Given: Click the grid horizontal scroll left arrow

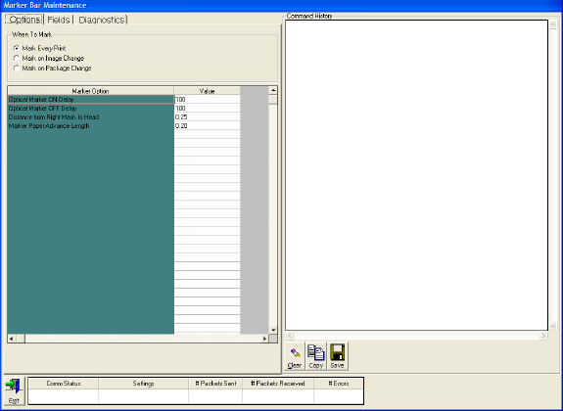Looking at the screenshot, I should tap(12, 339).
